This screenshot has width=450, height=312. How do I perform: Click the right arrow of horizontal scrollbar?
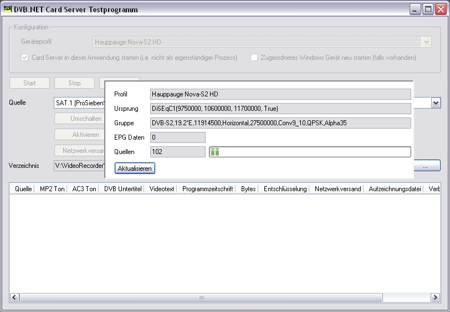(x=436, y=298)
